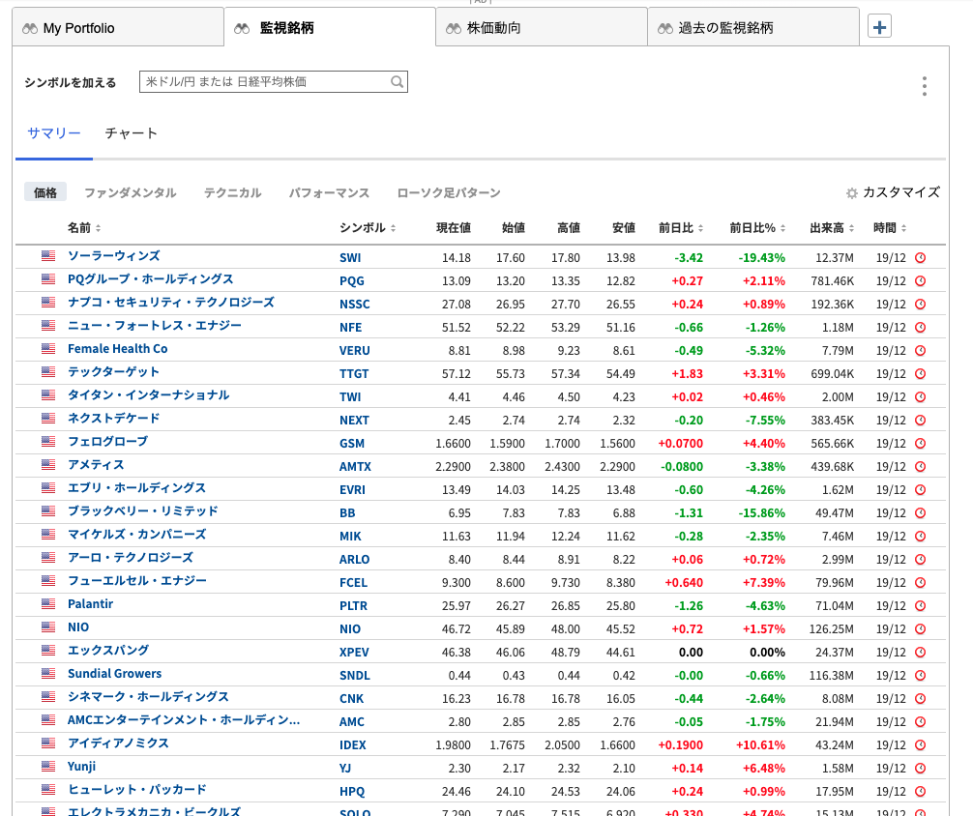
Task: Click the TWI symbol link
Action: [x=350, y=397]
